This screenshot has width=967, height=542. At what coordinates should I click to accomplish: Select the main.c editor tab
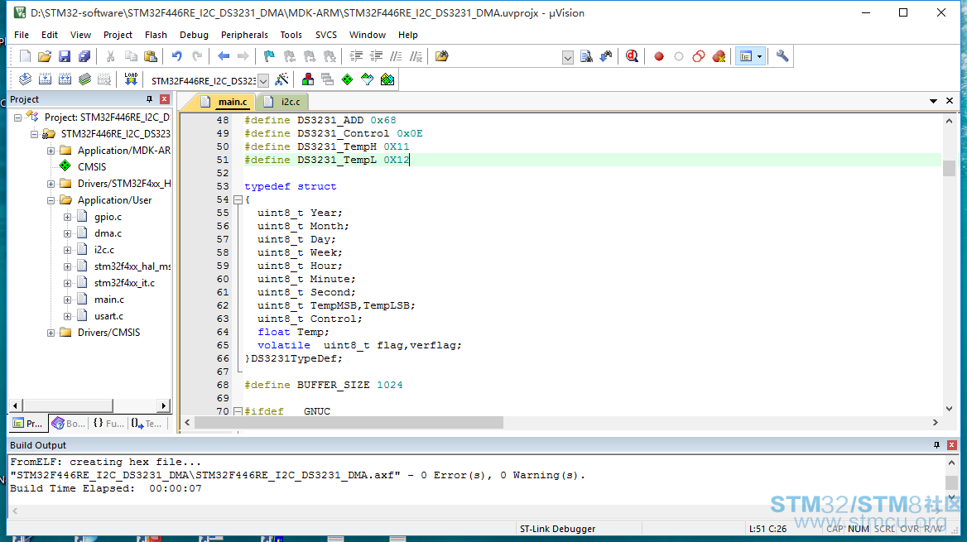[225, 102]
